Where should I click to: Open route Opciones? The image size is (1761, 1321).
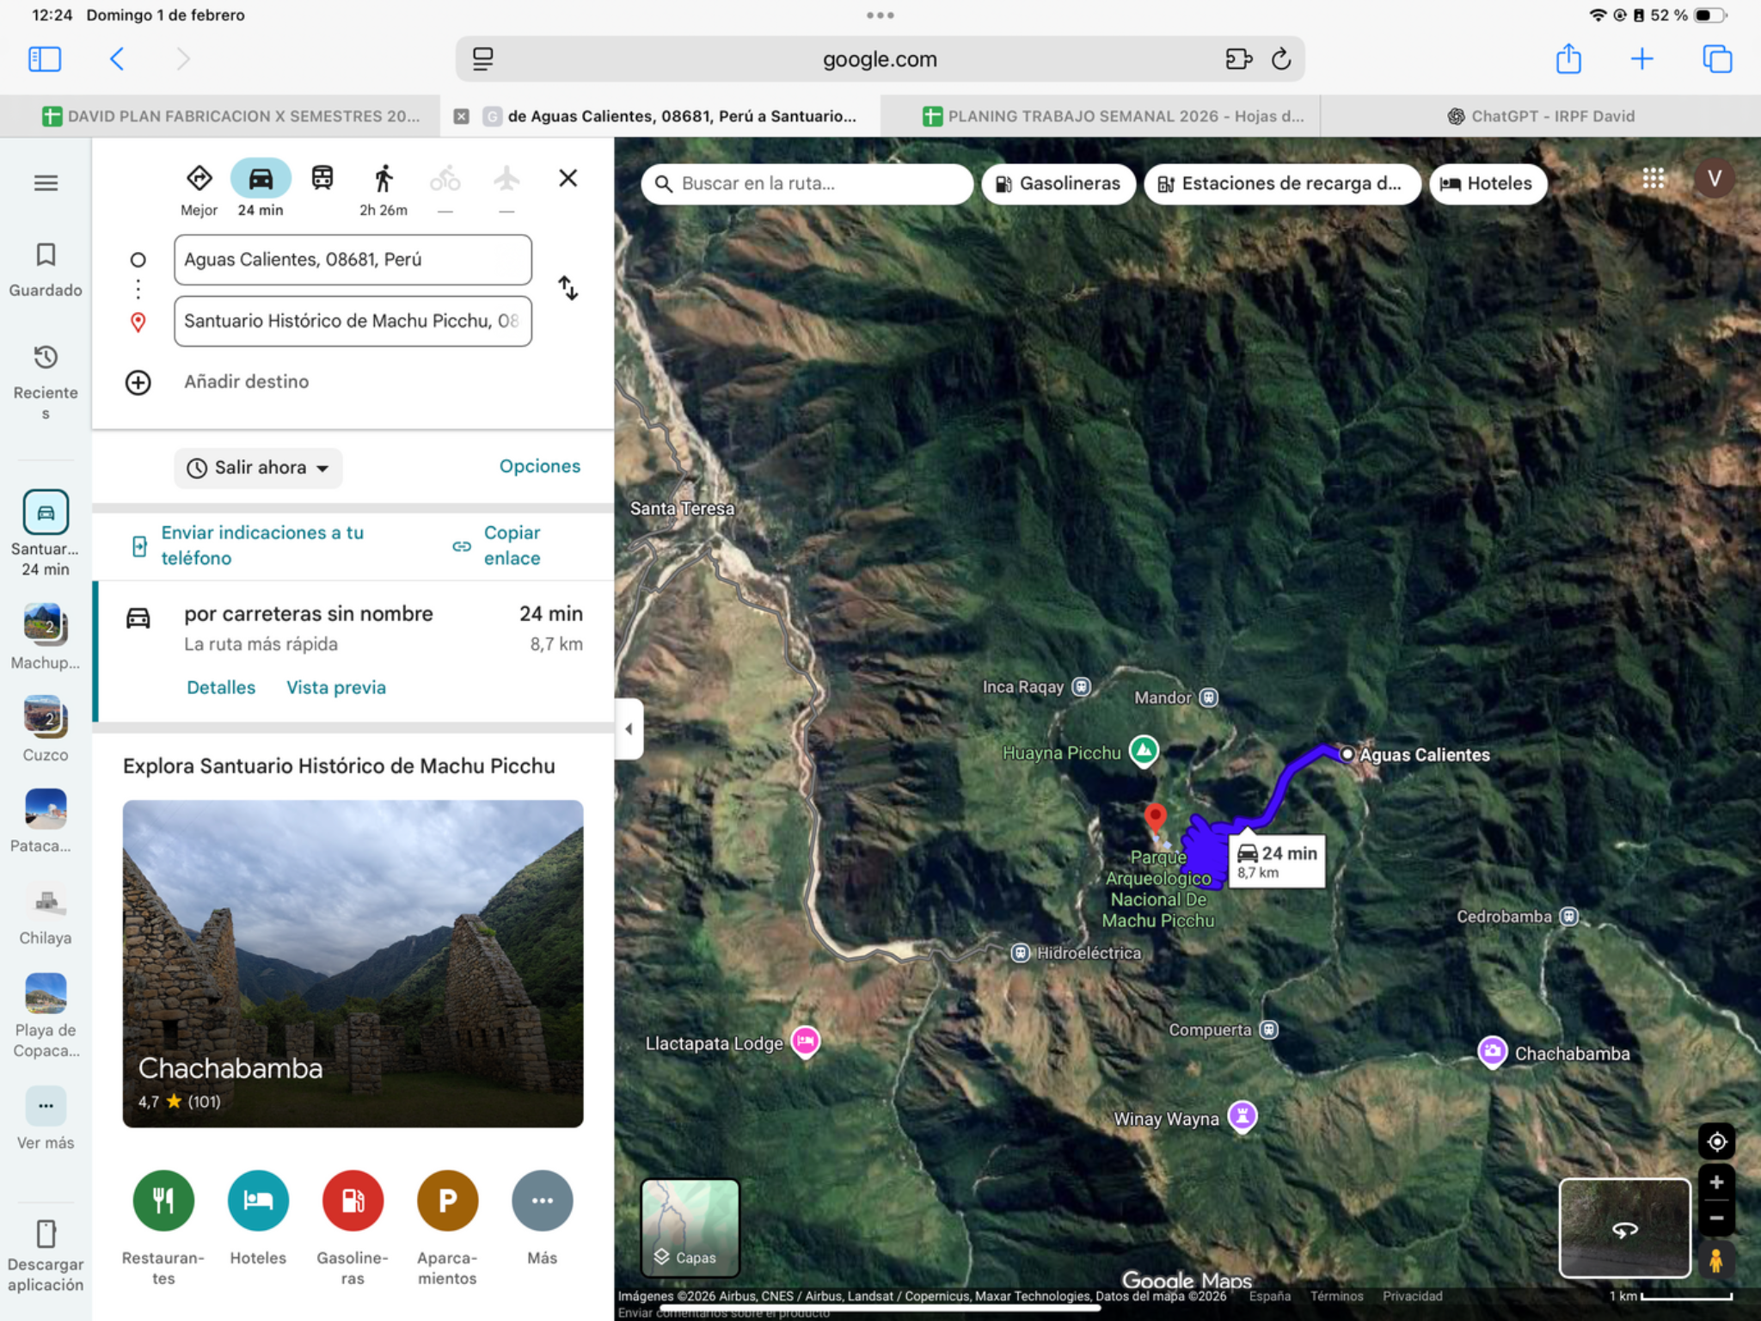540,466
